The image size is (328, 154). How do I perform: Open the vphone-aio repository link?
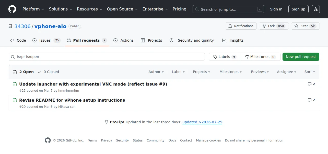click(x=50, y=26)
